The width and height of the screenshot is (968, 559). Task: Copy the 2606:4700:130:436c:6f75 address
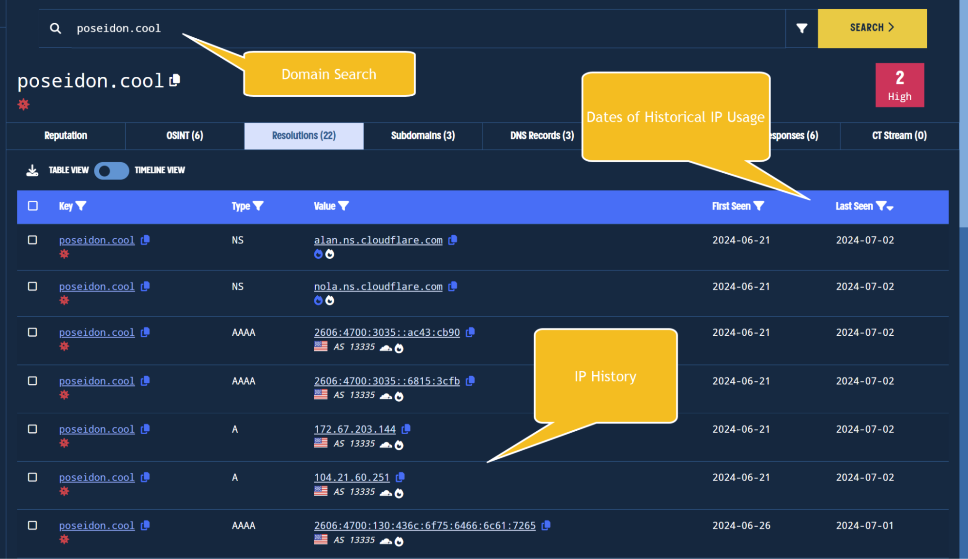(x=546, y=525)
